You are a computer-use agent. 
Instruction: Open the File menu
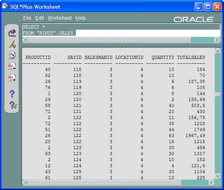[27, 18]
